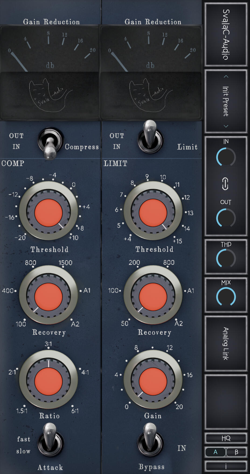
Task: Switch to the B state
Action: [236, 452]
